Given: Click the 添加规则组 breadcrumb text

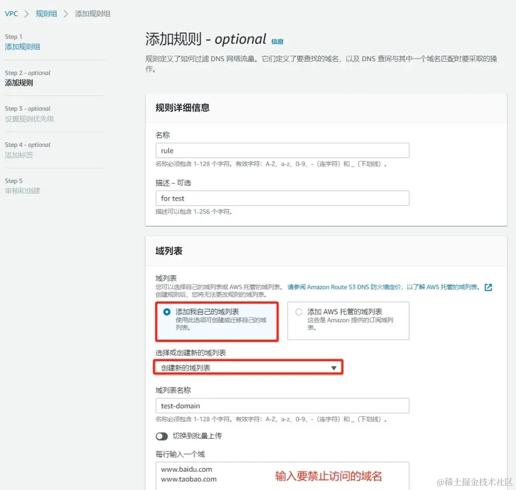Looking at the screenshot, I should tap(93, 13).
